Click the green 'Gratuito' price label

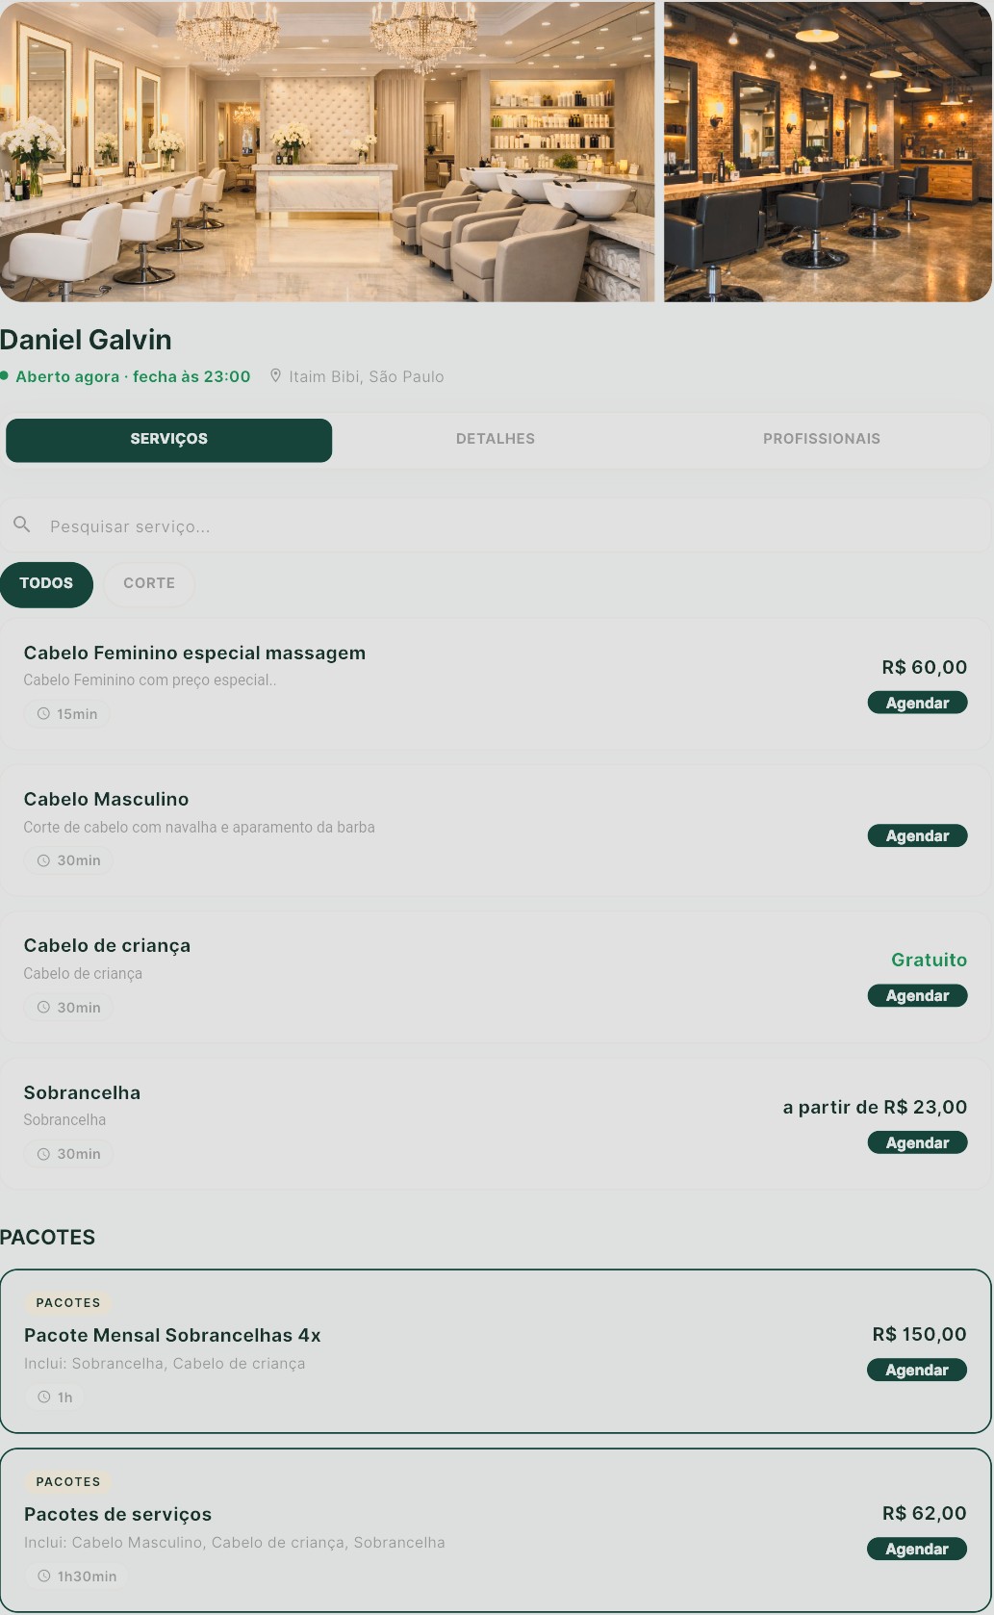(930, 960)
